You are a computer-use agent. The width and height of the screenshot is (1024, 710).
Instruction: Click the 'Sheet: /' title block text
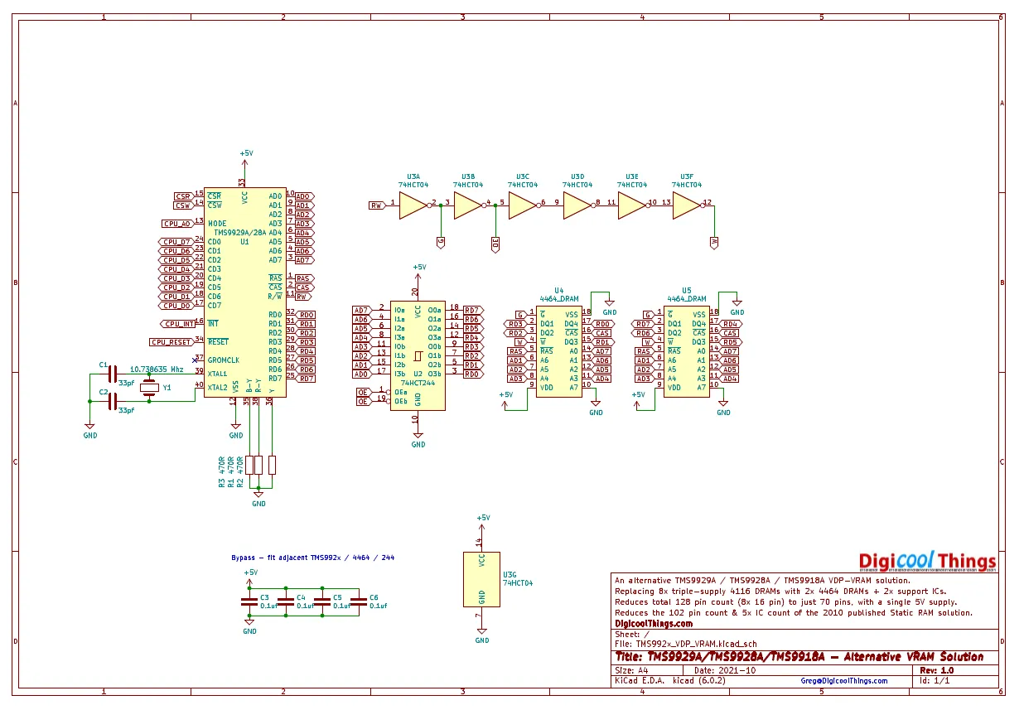click(632, 635)
